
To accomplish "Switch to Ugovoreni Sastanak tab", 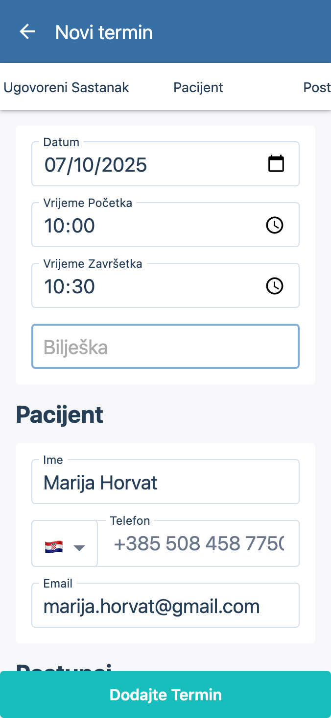I will pyautogui.click(x=66, y=87).
